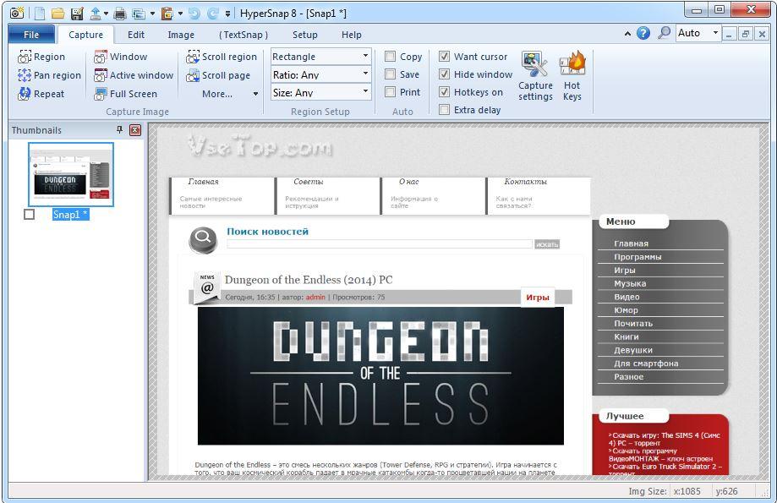Capture the Full Screen

125,94
